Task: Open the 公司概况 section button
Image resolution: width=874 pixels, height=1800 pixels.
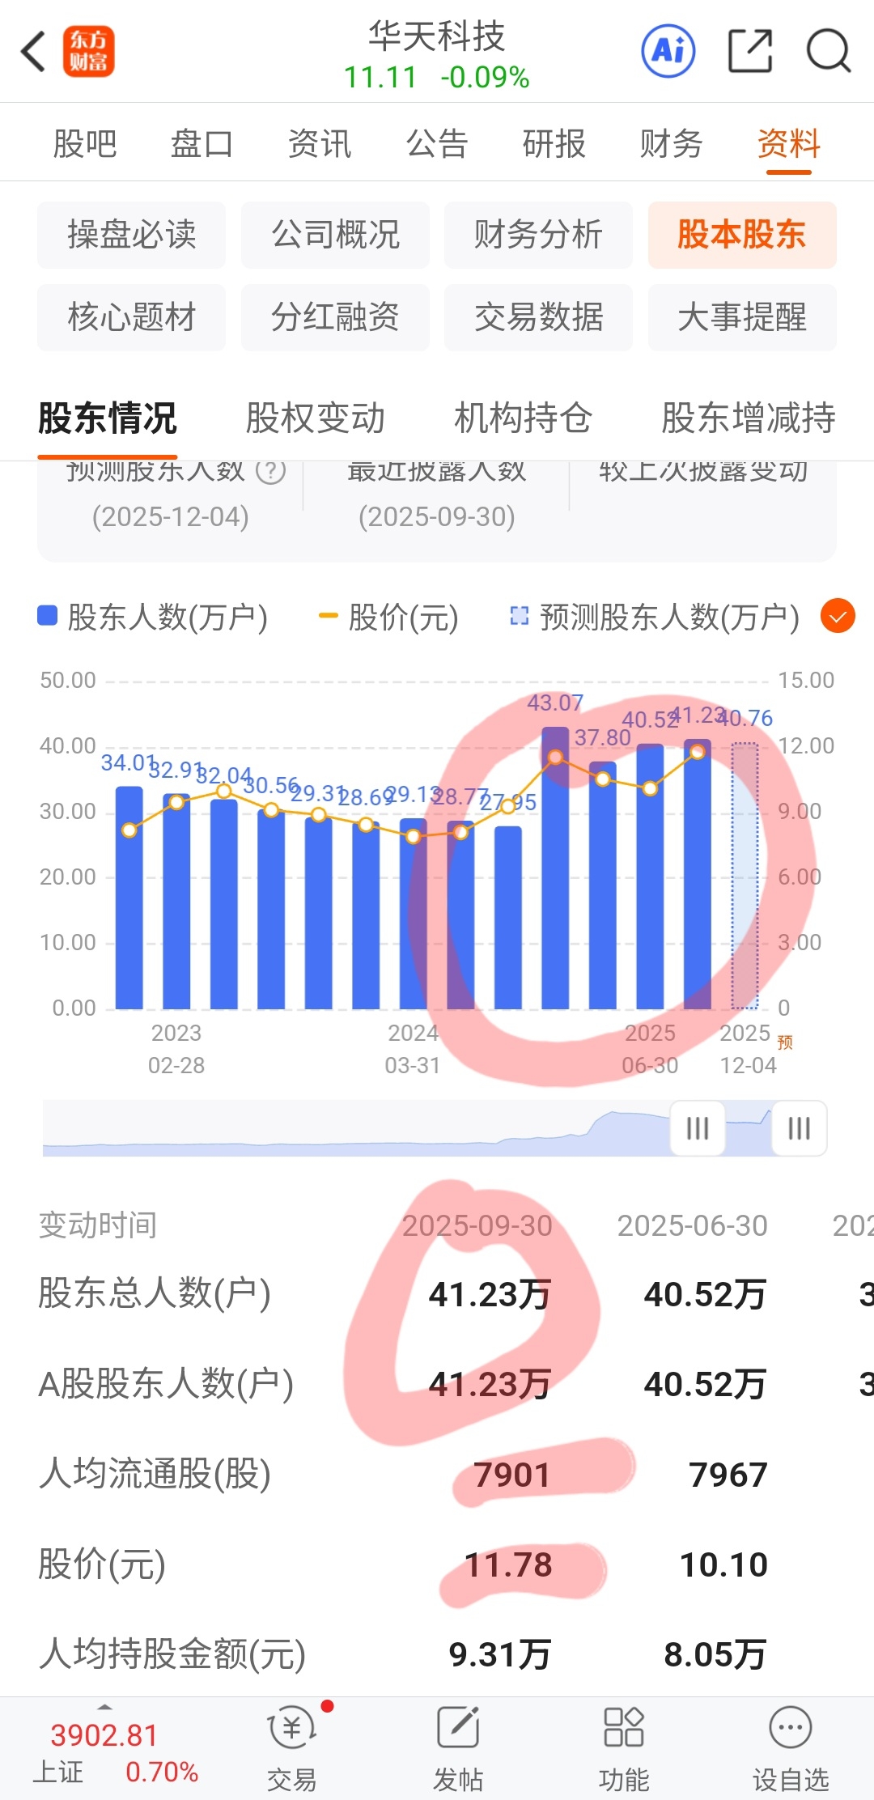Action: (x=335, y=235)
